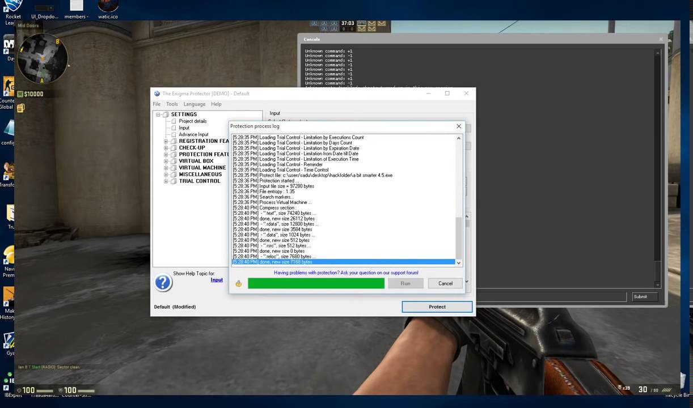Viewport: 693px width, 408px height.
Task: Select the UI_Dropdo... desktop file icon
Action: [45, 10]
